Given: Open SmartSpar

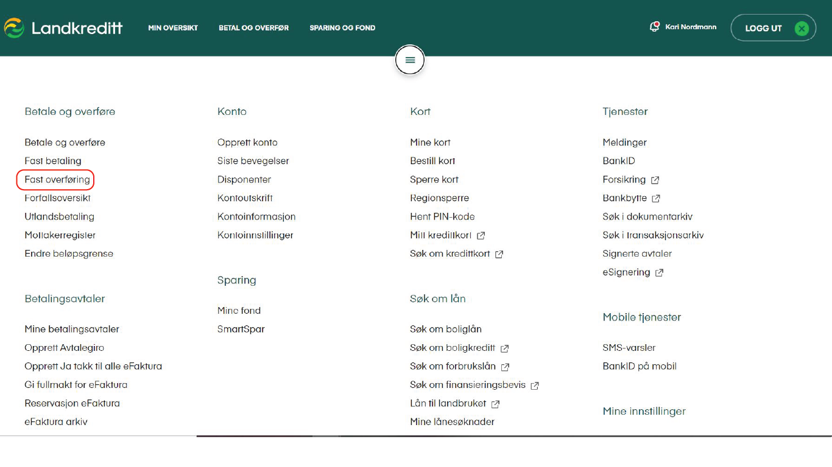Looking at the screenshot, I should point(241,329).
